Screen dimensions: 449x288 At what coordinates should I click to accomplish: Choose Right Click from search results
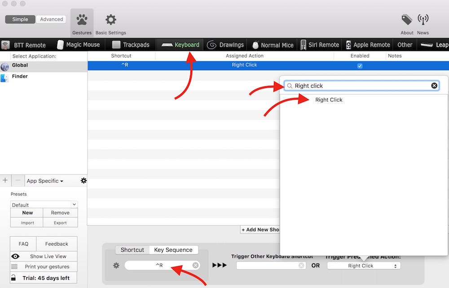[329, 100]
